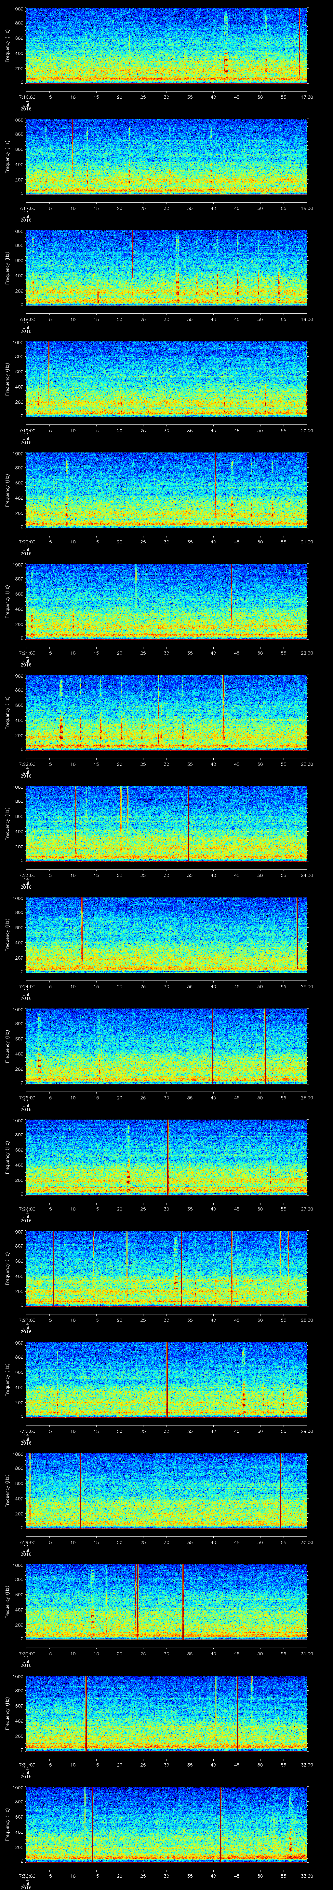Click the '7:29:00' timestamp text
Screen dimensions: 333x1890
[26, 1542]
